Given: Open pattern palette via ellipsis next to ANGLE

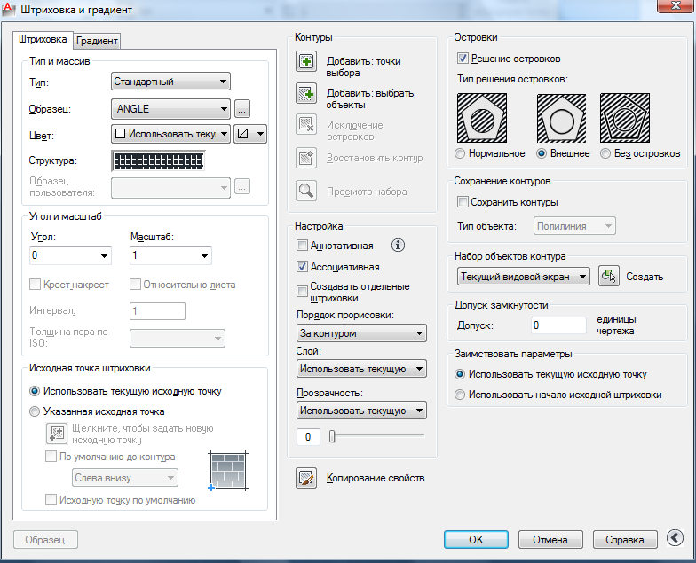Looking at the screenshot, I should tap(241, 109).
